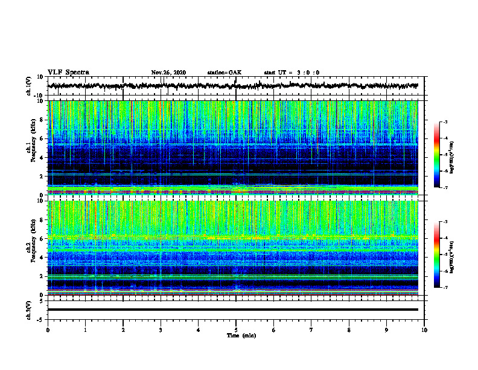478x370 pixels.
Task: Click the "8" kHz tick on ch.2 frequency axis
Action: pos(42,220)
